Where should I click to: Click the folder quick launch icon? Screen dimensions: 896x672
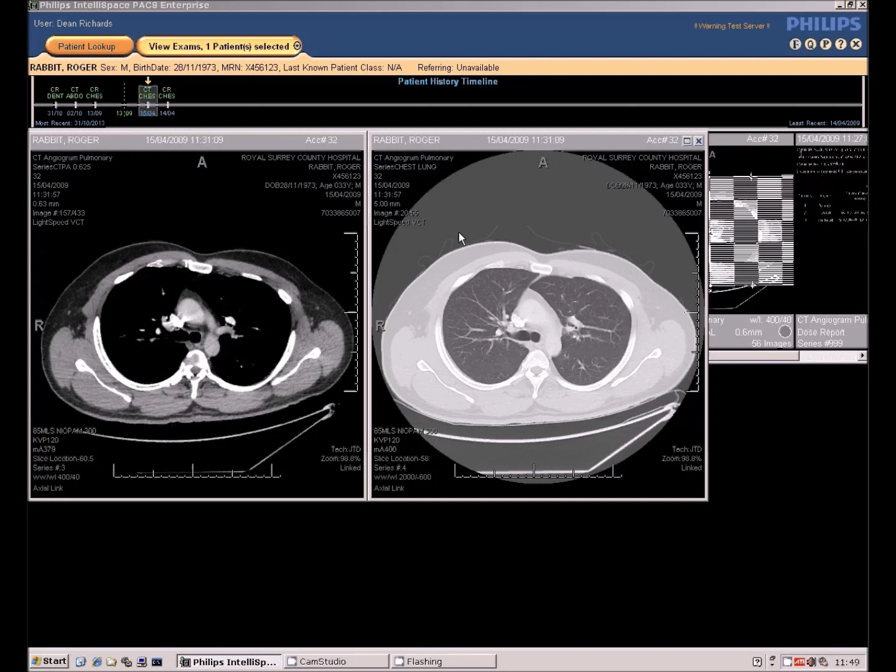tap(111, 662)
